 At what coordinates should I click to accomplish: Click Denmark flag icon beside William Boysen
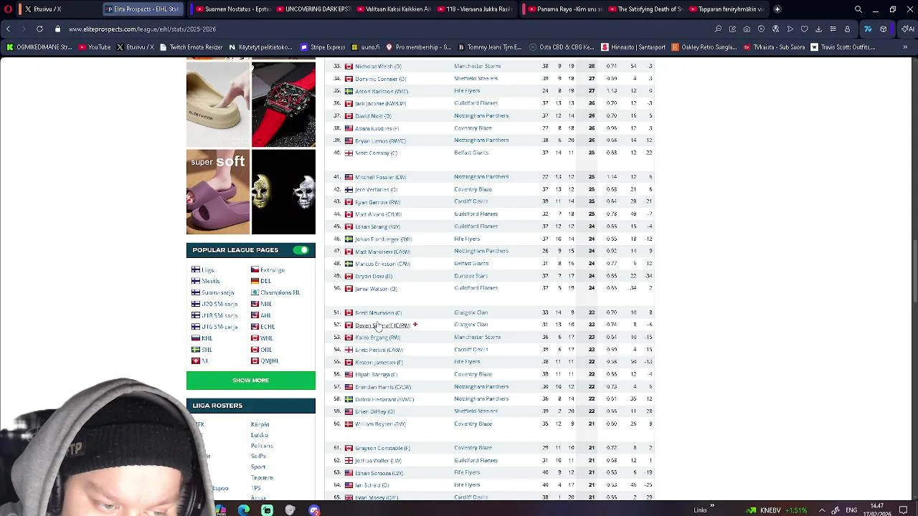tap(349, 424)
